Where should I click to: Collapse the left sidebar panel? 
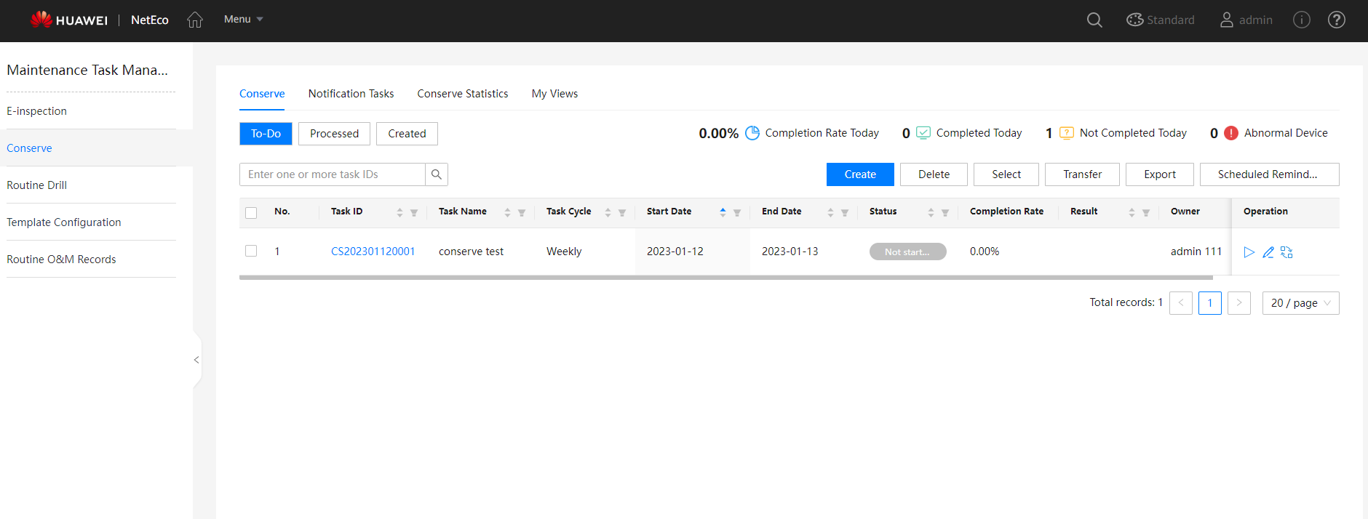[x=196, y=360]
